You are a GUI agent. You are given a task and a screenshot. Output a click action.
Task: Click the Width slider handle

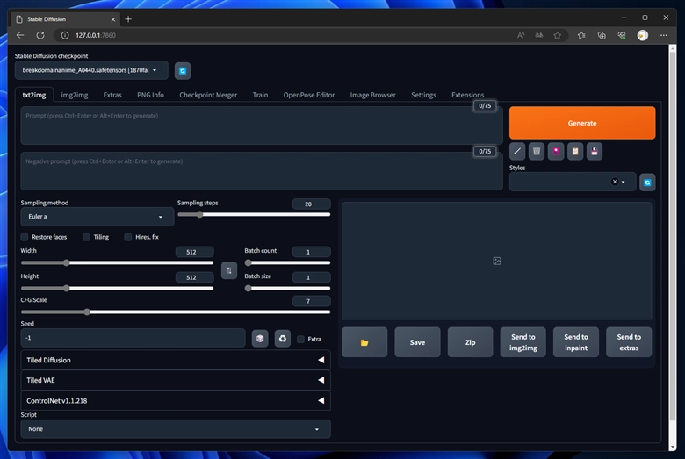pos(67,263)
